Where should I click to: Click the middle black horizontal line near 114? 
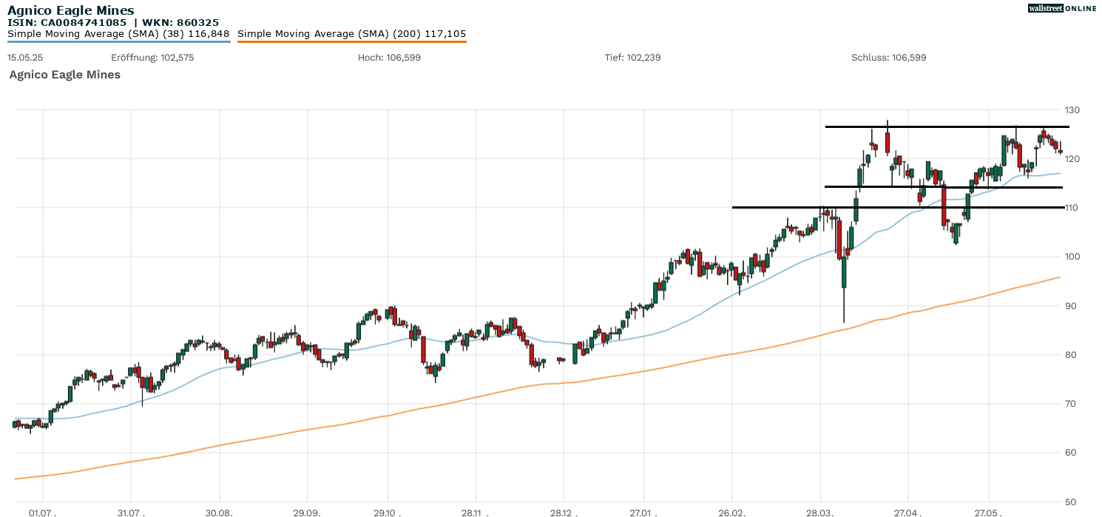944,187
